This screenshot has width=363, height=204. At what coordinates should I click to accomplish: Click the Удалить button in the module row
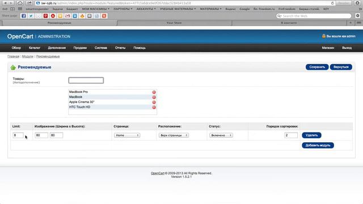[x=311, y=135]
